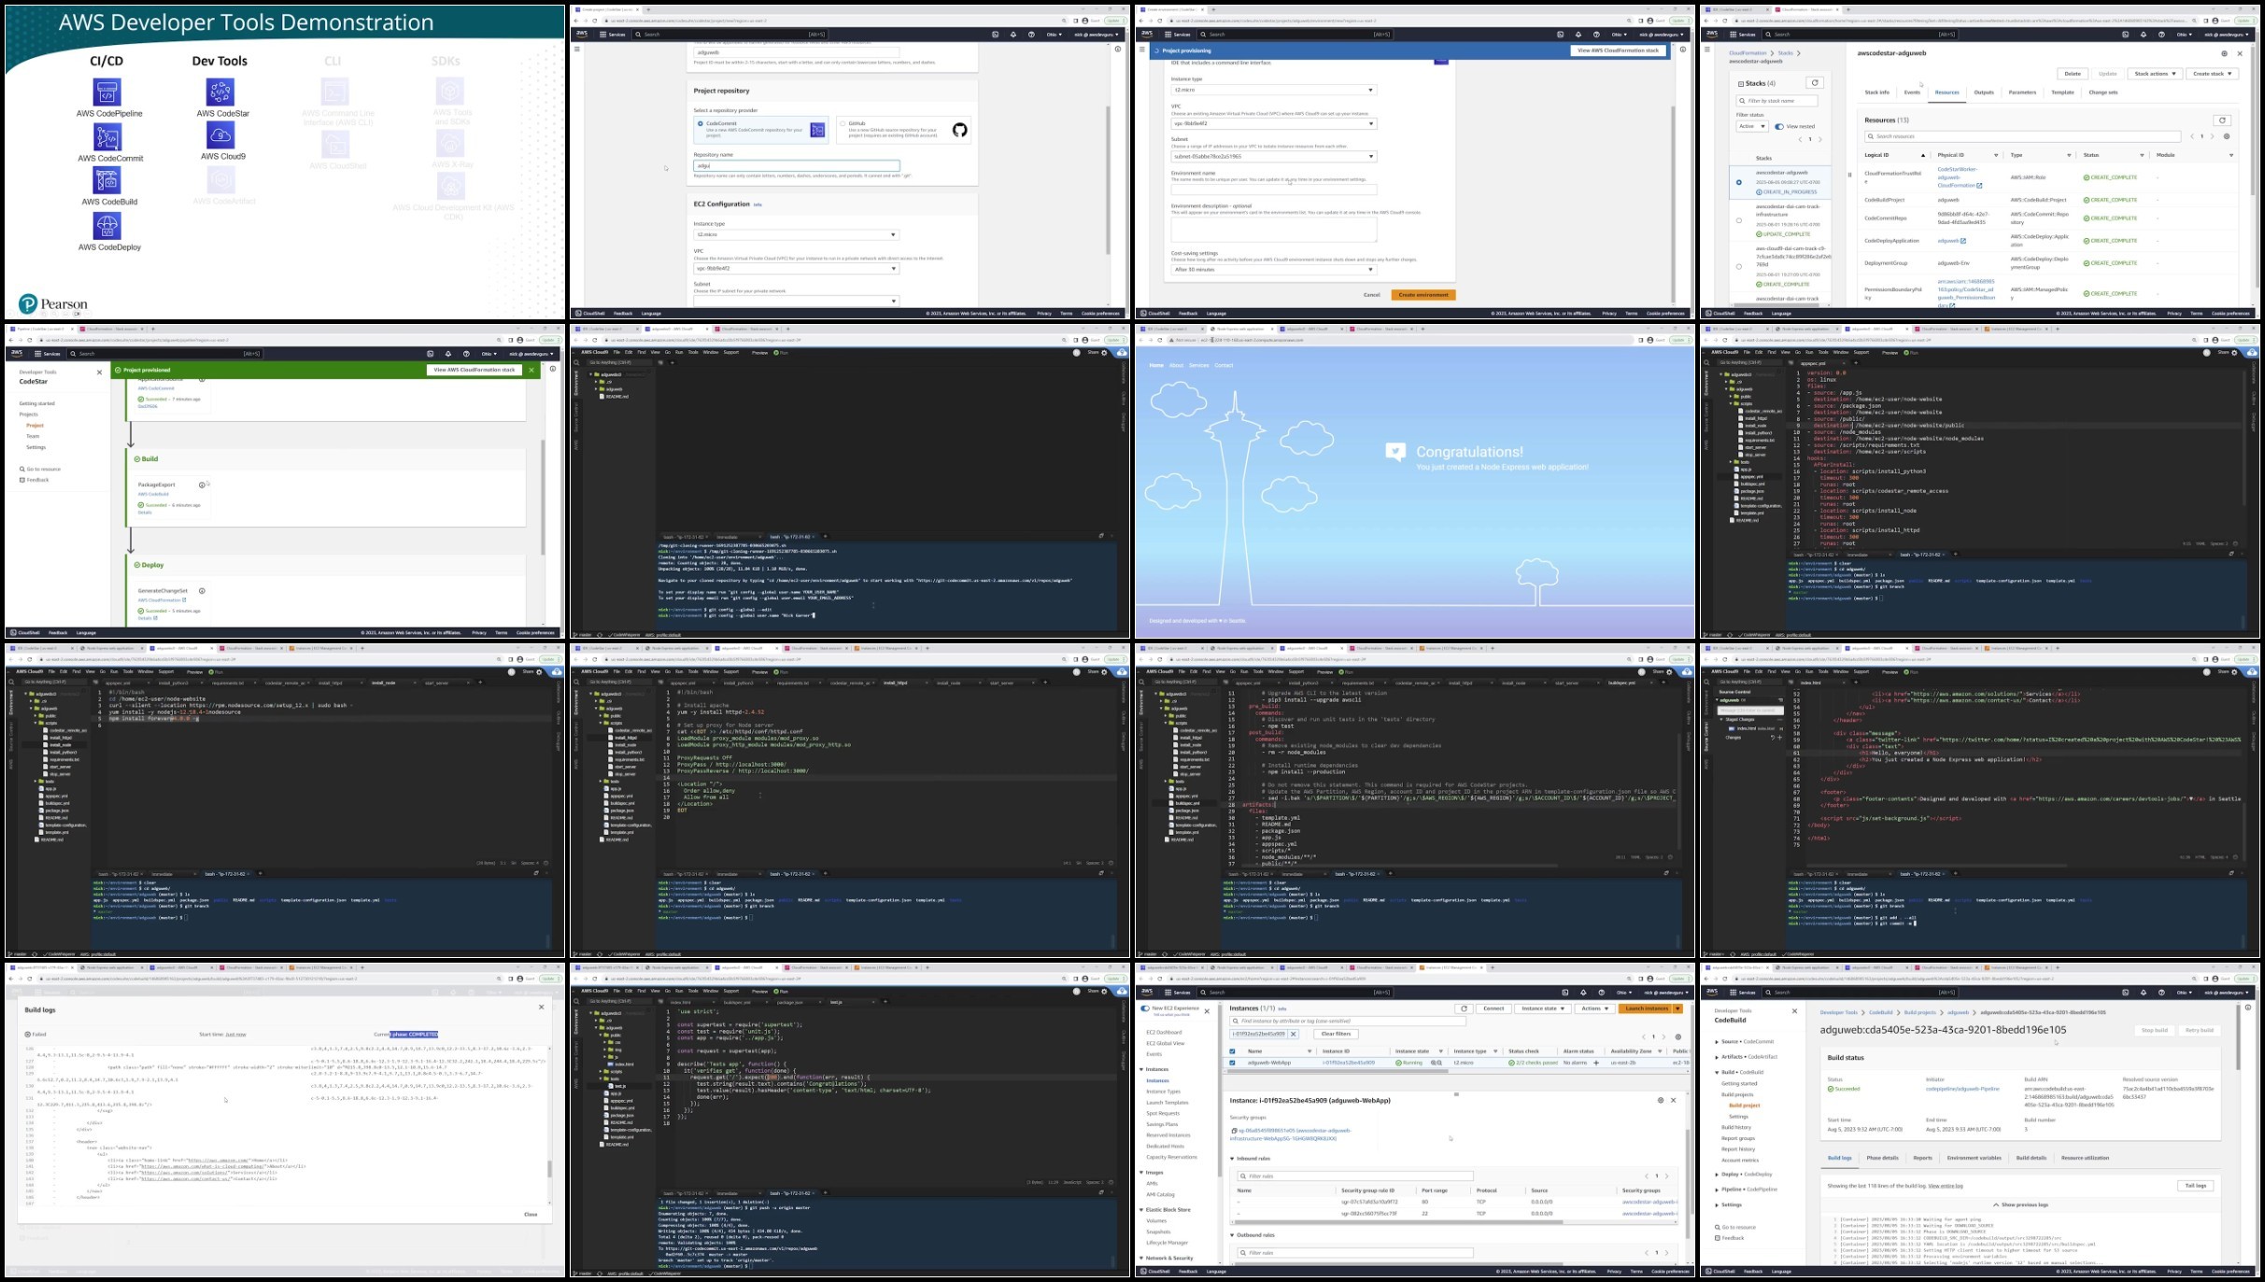
Task: Click Cancel beside Create environment
Action: coord(1371,295)
